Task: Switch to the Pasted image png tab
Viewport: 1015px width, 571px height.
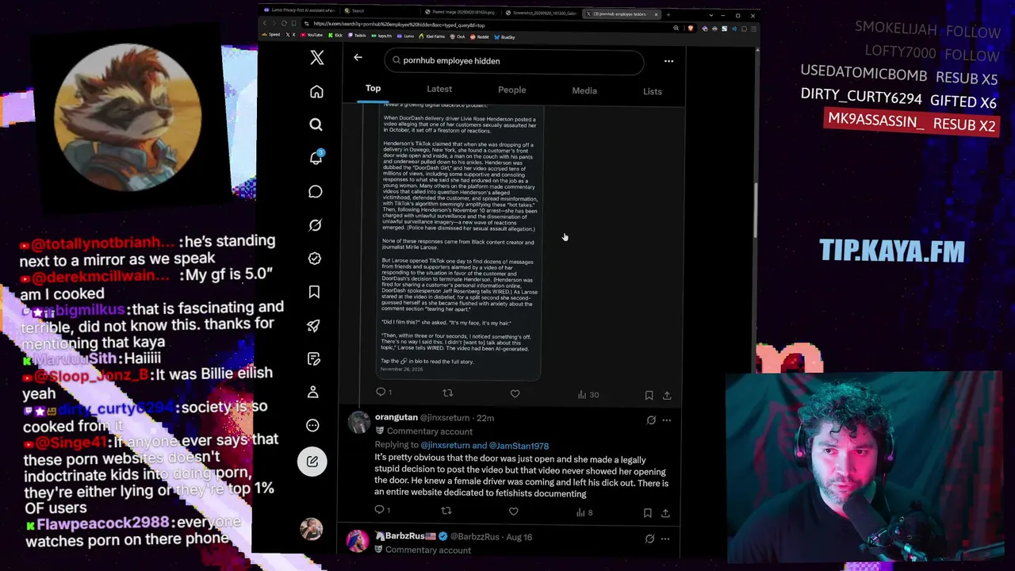Action: pyautogui.click(x=458, y=12)
